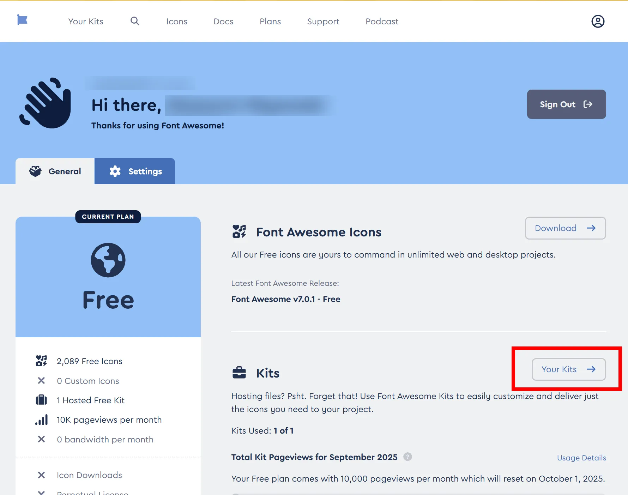This screenshot has height=495, width=628.
Task: Open the user account profile icon
Action: pos(598,21)
